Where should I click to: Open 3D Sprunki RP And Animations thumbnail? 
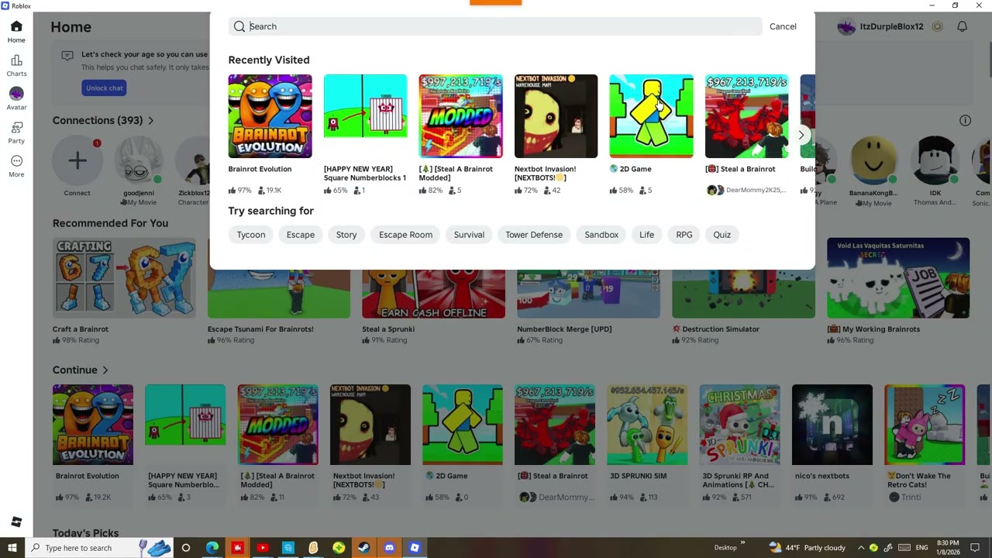tap(739, 425)
